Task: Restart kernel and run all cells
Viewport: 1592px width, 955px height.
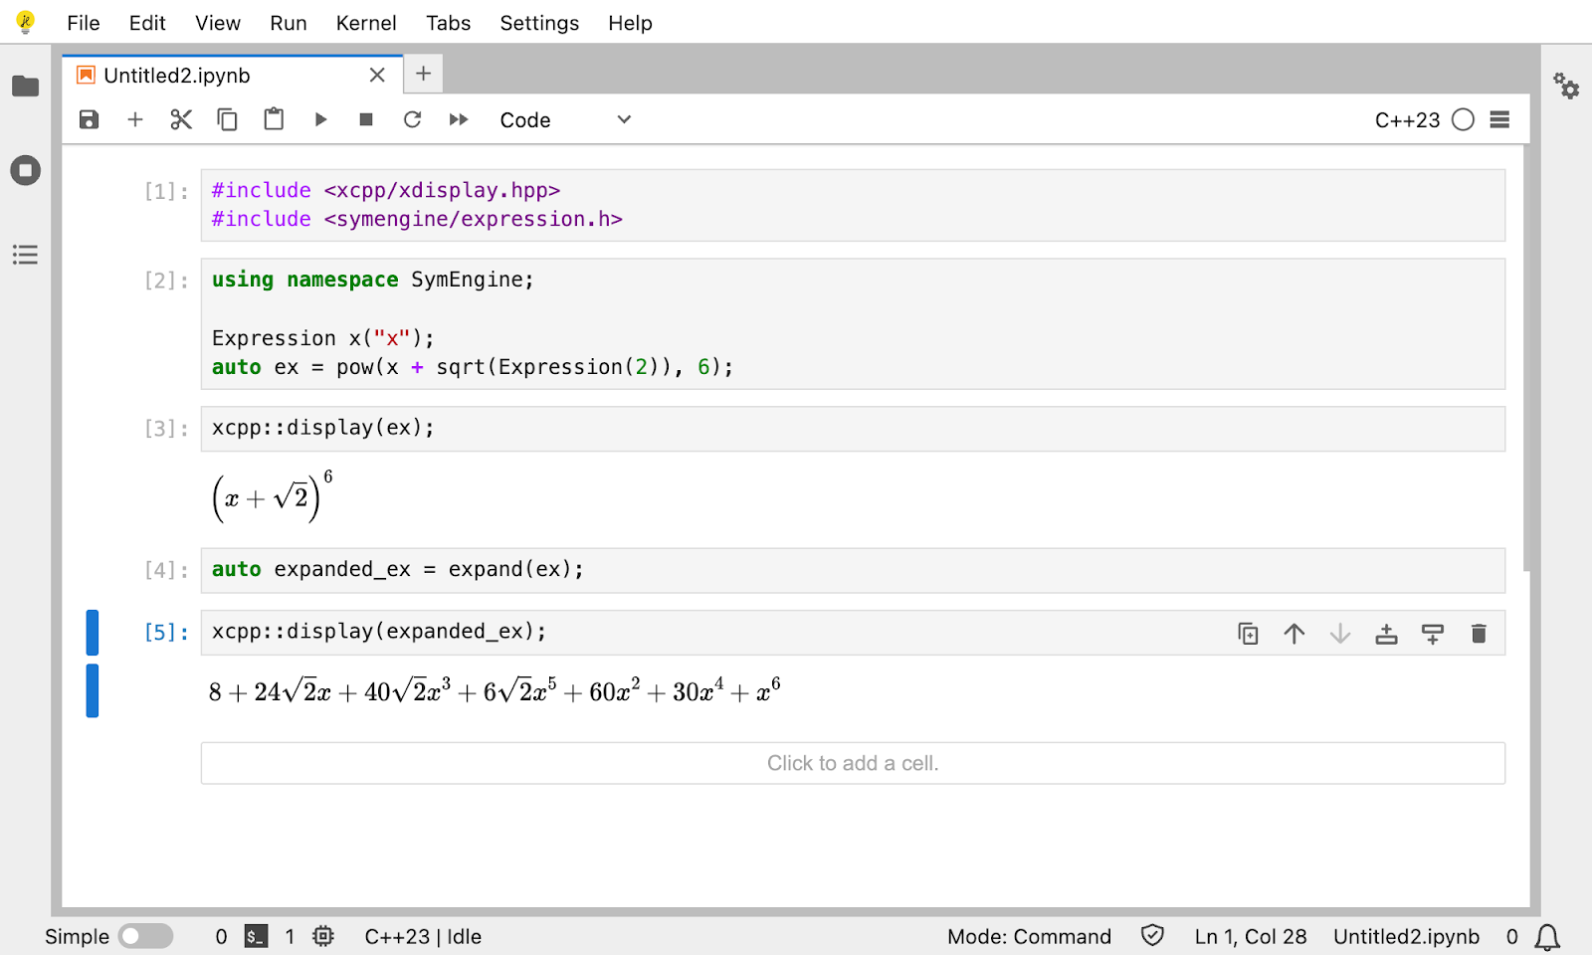Action: tap(459, 119)
